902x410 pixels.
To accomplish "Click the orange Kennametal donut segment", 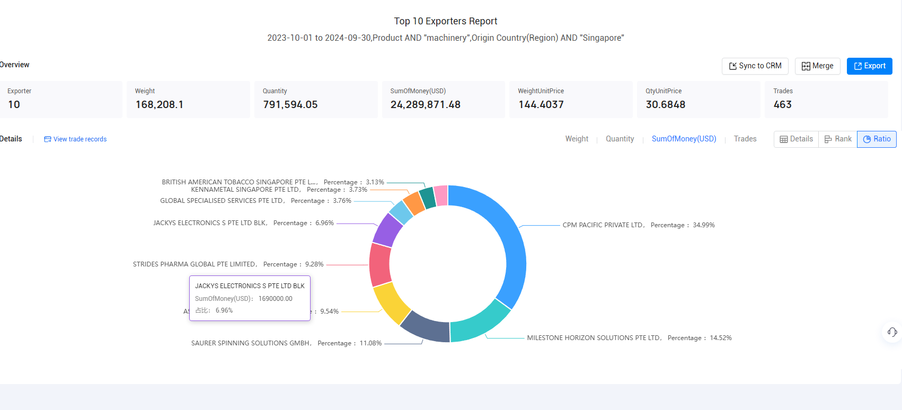I will point(414,203).
